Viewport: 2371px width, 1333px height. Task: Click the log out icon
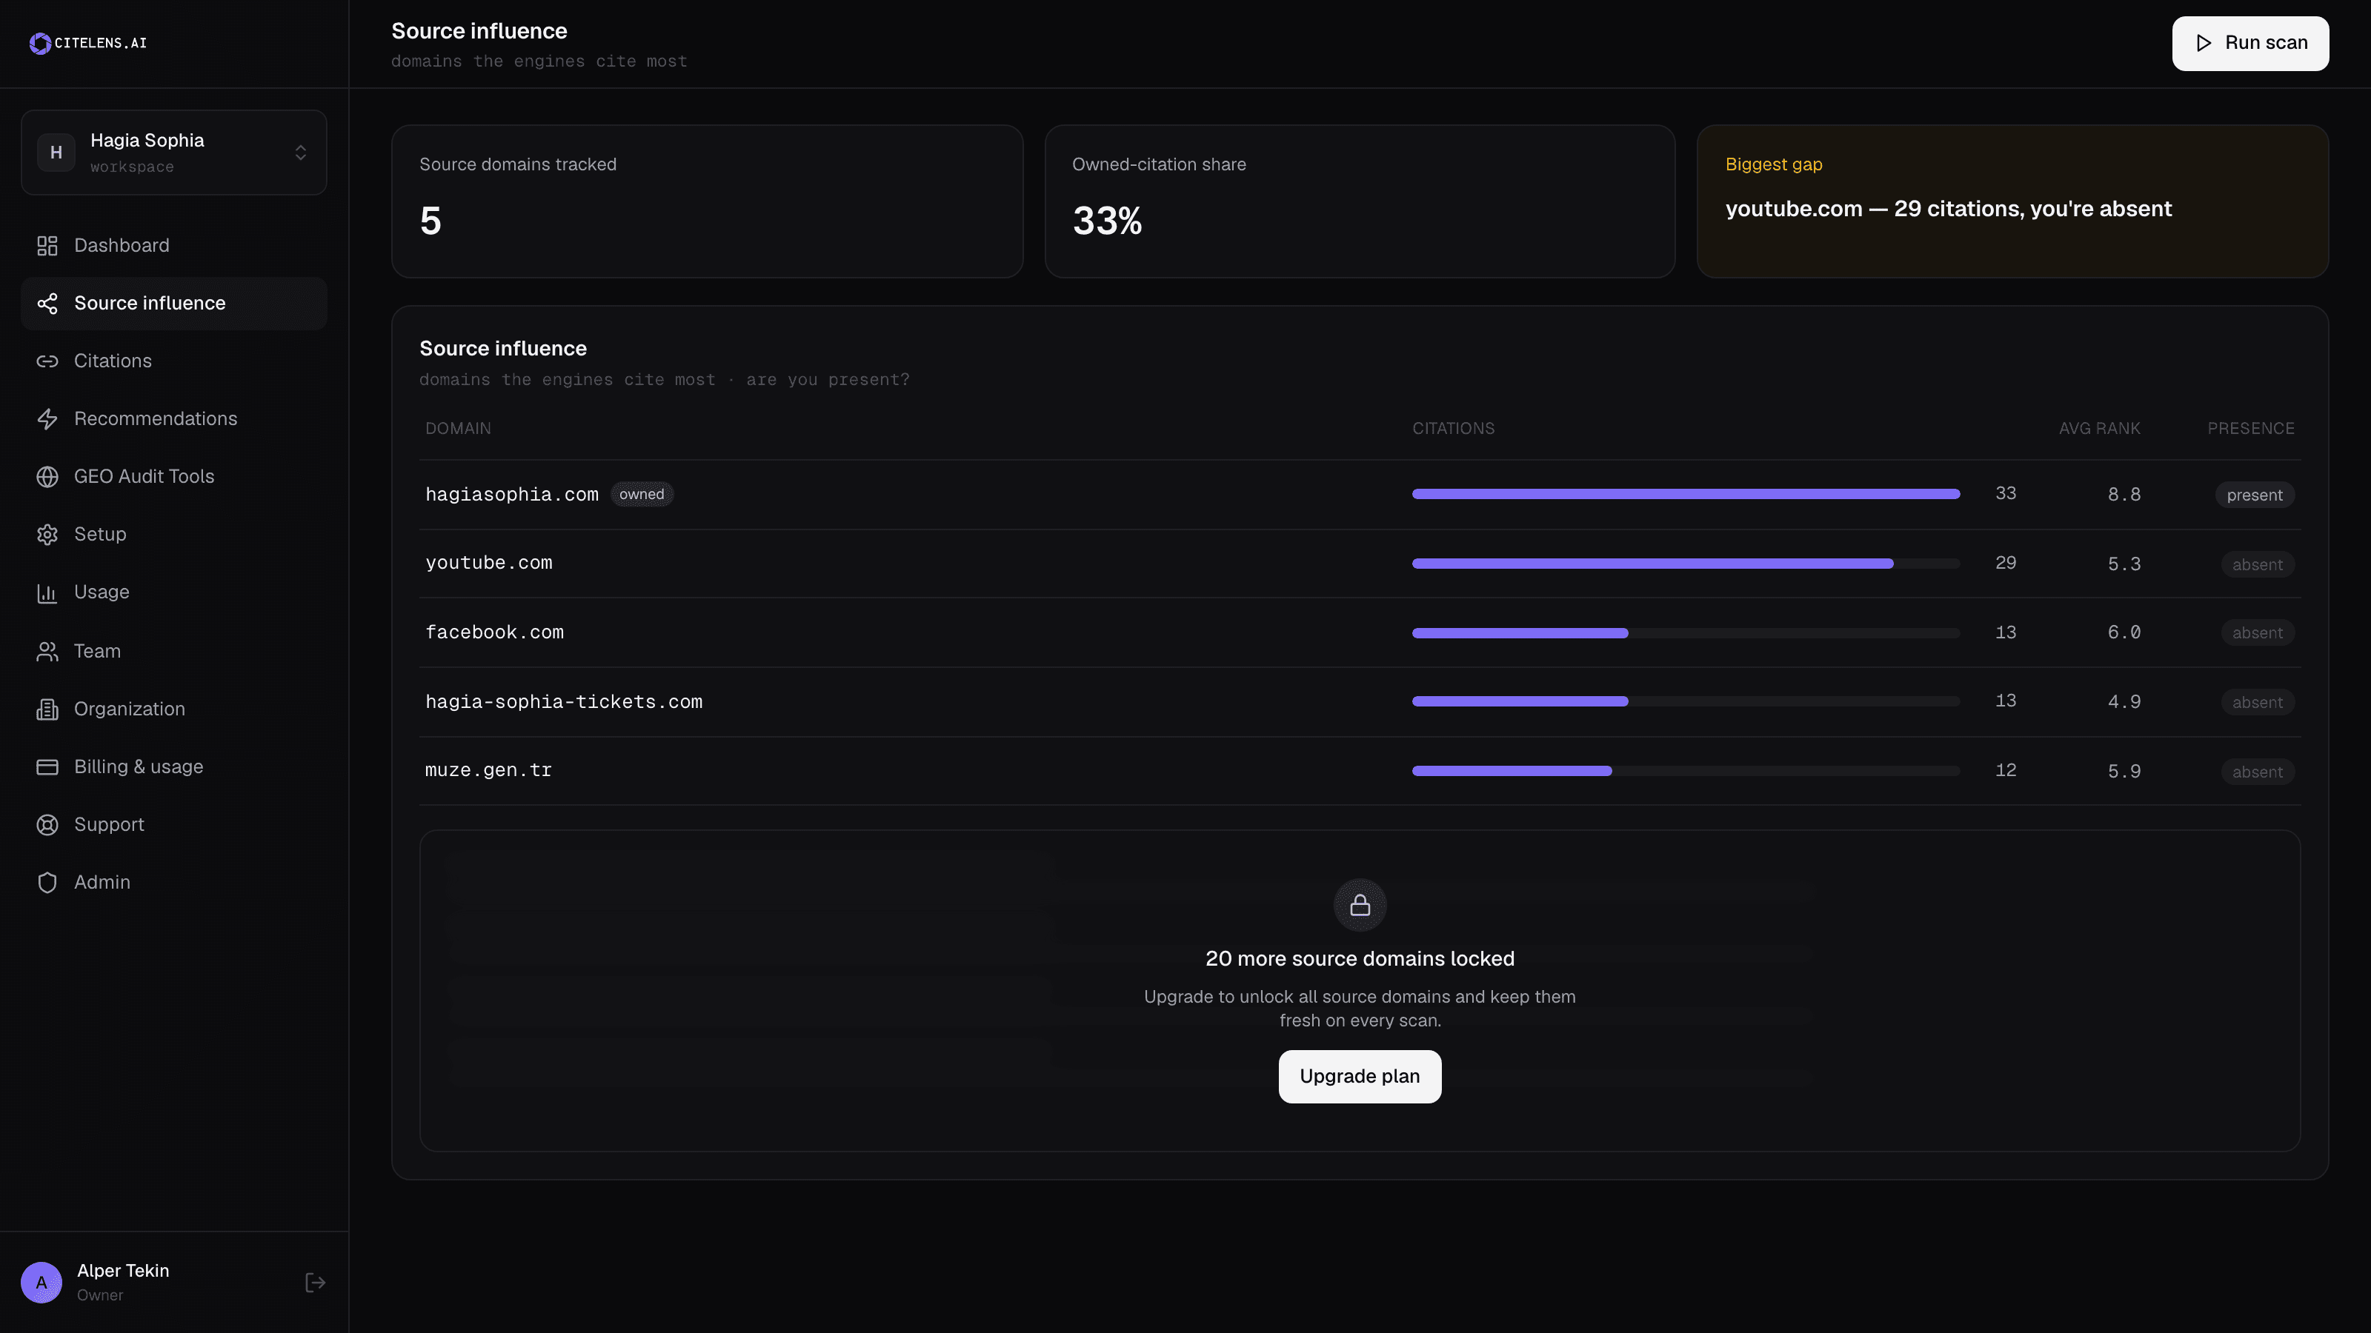coord(315,1283)
